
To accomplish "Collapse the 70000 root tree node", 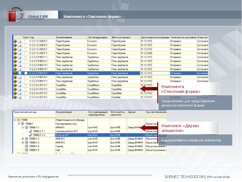I will click(15, 120).
